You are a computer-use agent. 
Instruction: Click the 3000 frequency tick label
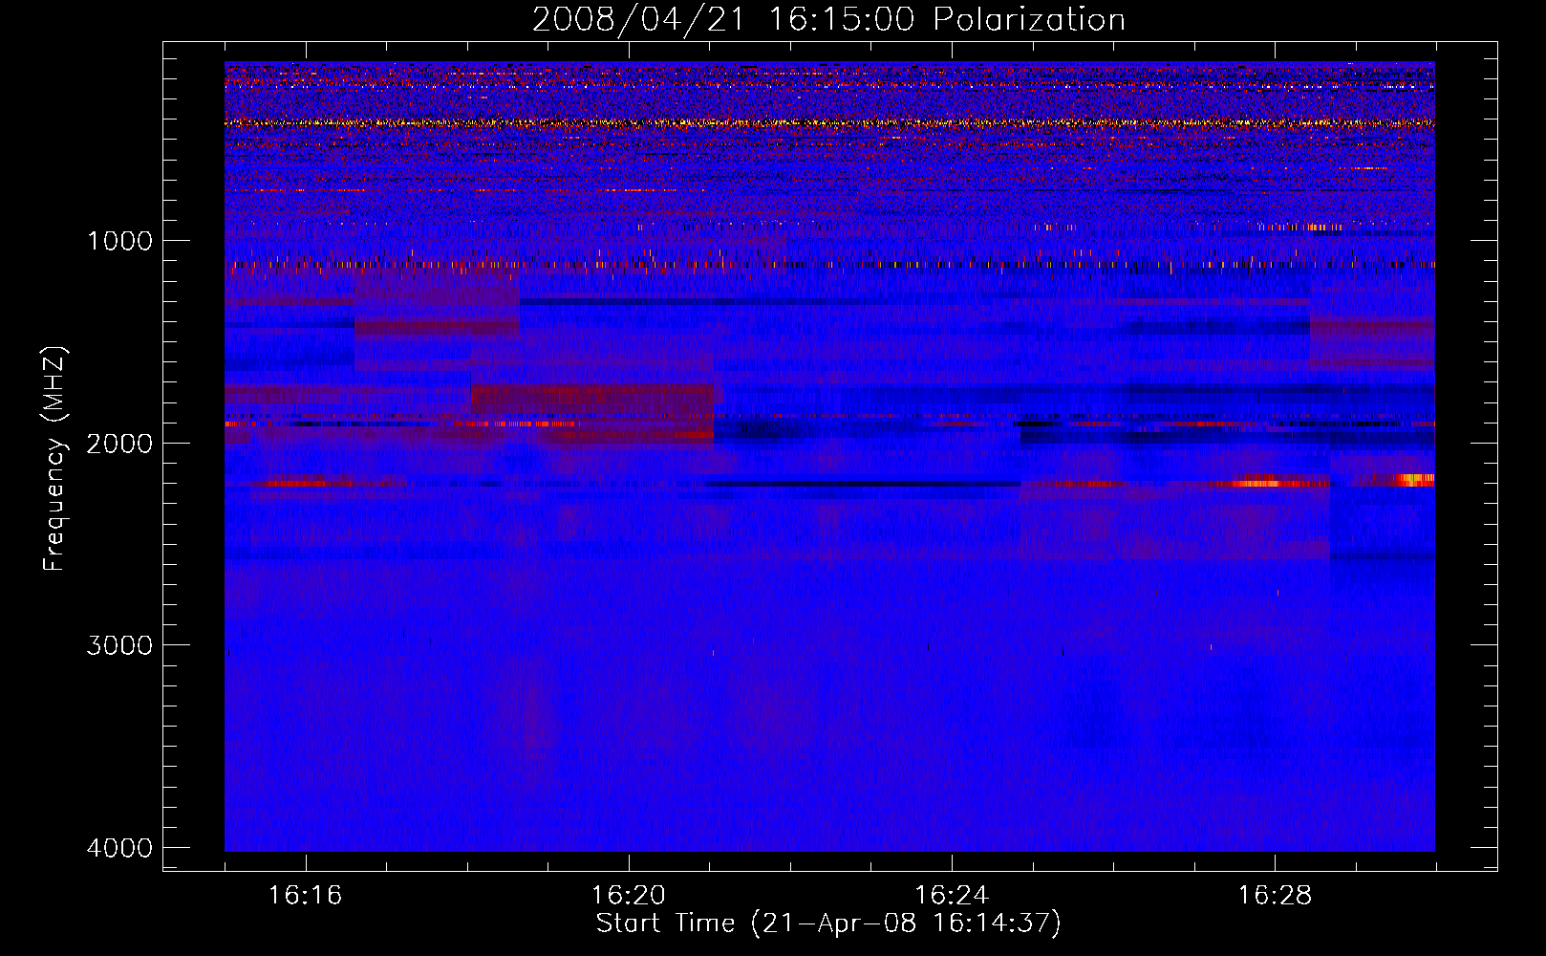[x=119, y=645]
